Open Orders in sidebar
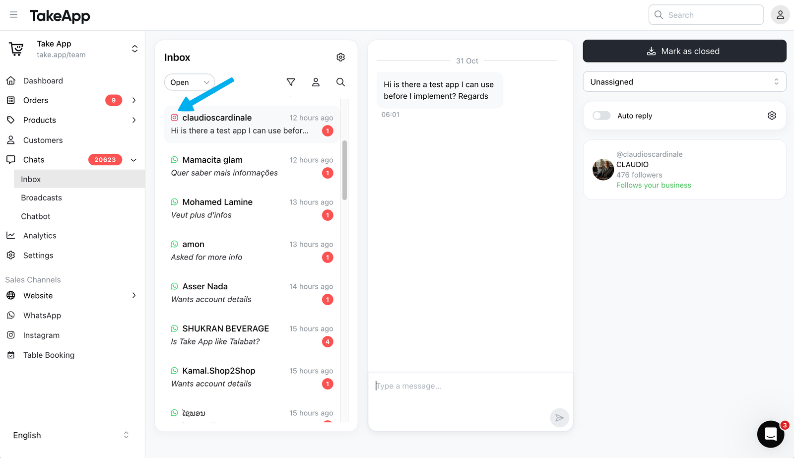794x458 pixels. 36,100
